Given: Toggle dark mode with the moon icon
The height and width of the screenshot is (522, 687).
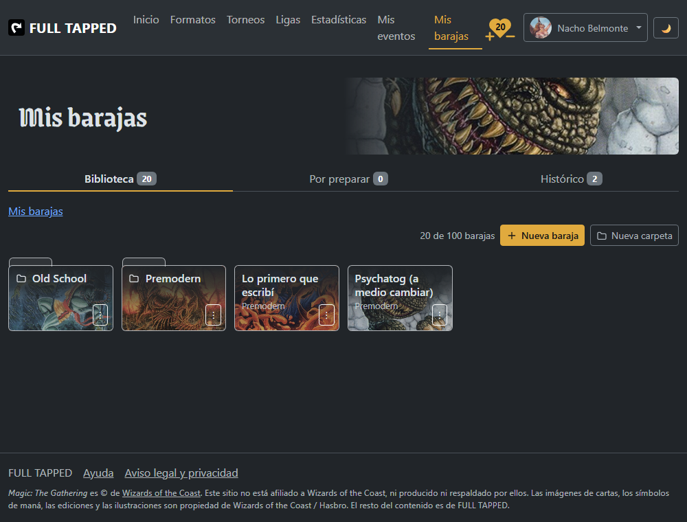Looking at the screenshot, I should [x=666, y=28].
